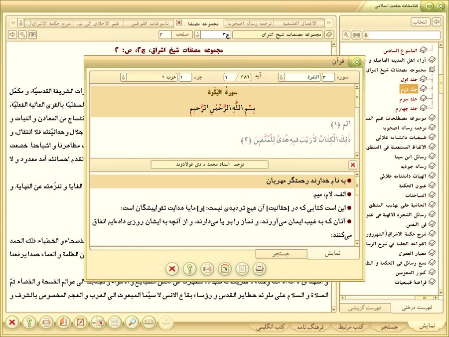Click the stacked tray icon in the Quran dialog
This screenshot has height=337, width=449.
[x=260, y=269]
